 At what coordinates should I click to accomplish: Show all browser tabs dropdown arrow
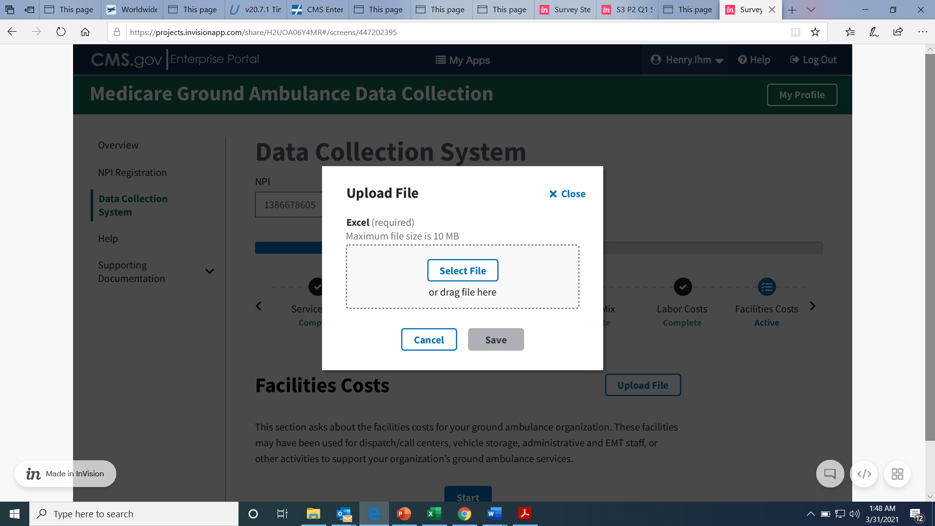click(x=811, y=10)
